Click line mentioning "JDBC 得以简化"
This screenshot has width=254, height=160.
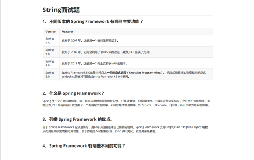pyautogui.click(x=100, y=131)
